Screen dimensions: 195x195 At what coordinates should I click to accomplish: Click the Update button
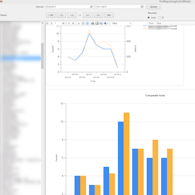pyautogui.click(x=154, y=7)
